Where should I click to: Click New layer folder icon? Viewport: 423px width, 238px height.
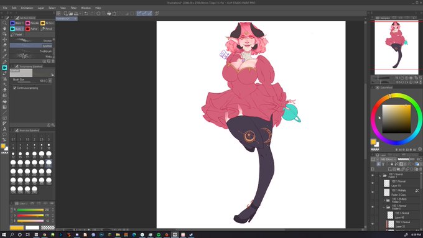(x=399, y=169)
